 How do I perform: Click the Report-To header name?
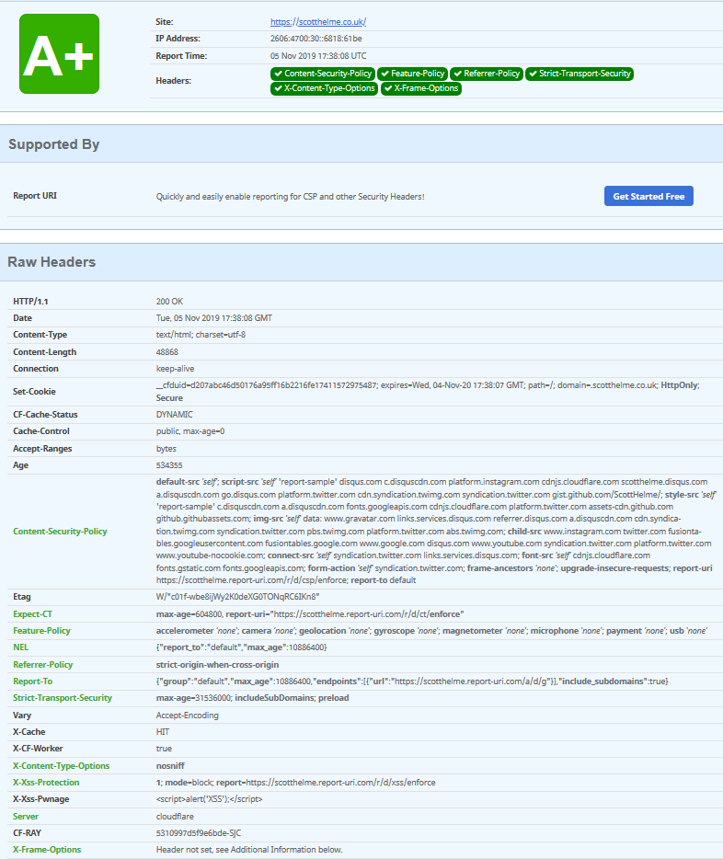click(33, 681)
